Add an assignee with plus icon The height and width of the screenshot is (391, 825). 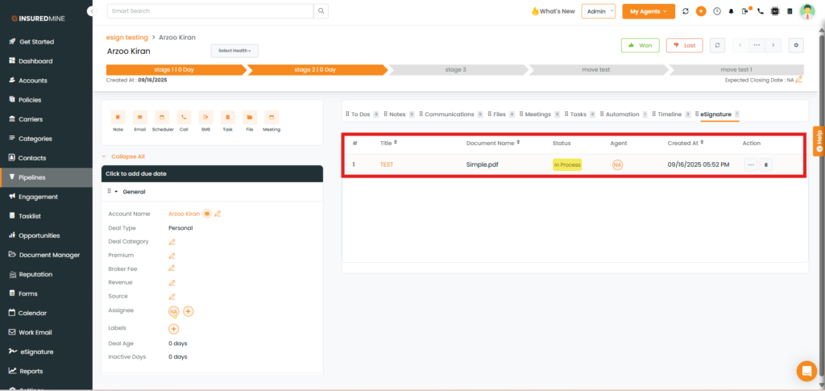click(x=189, y=311)
